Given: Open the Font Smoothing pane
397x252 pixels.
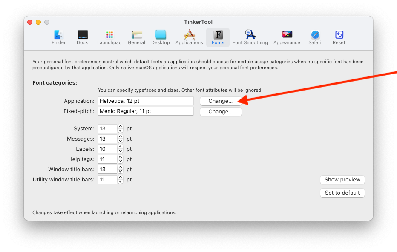Looking at the screenshot, I should point(250,37).
